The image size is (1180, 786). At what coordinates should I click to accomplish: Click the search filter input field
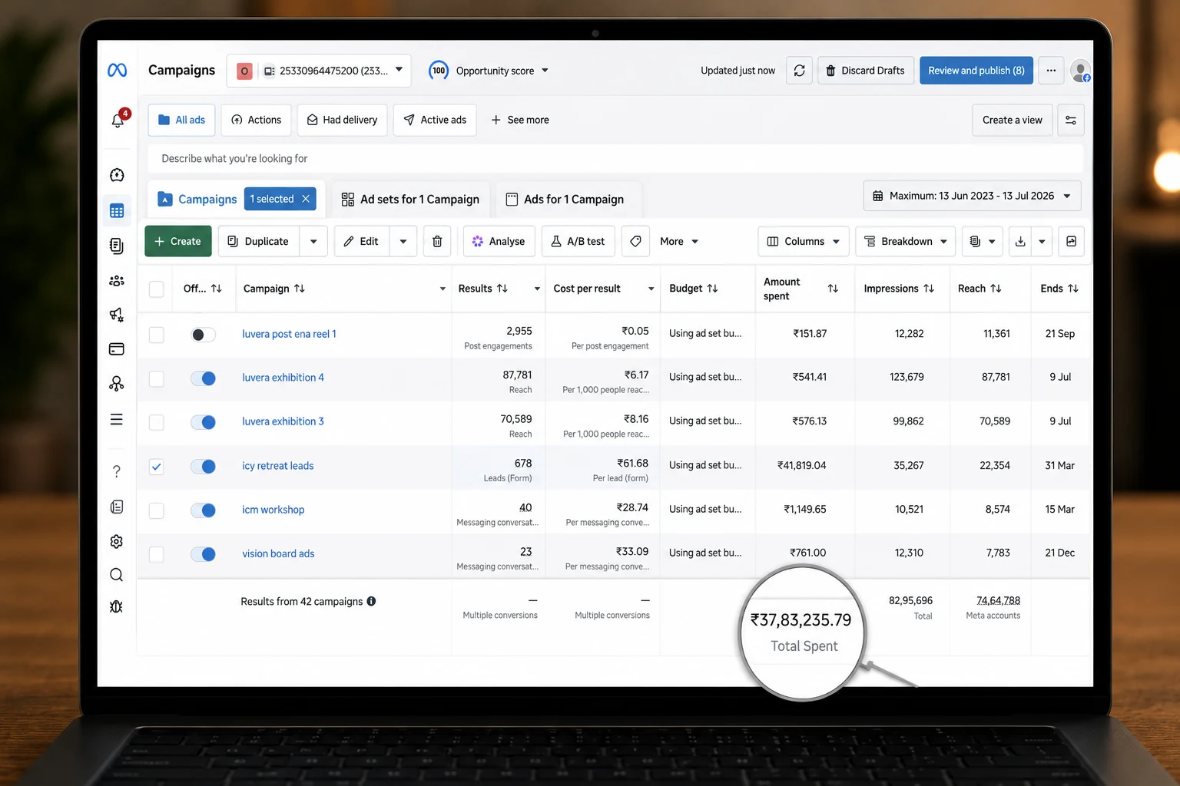point(615,159)
